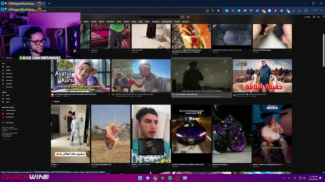Viewport: 325px width, 182px height.
Task: Select the Marketplaces filter chip
Action: coord(110,22)
